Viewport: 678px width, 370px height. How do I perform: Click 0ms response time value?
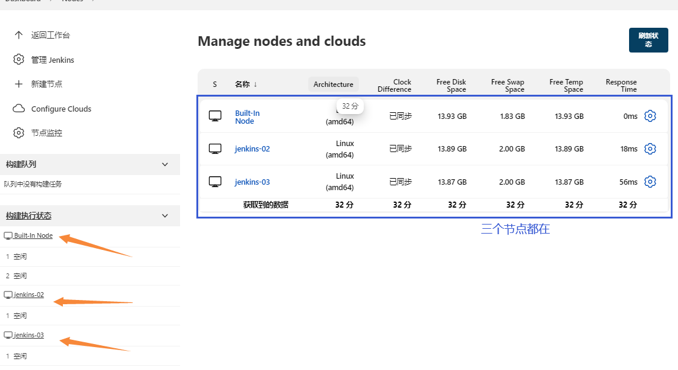click(x=630, y=116)
